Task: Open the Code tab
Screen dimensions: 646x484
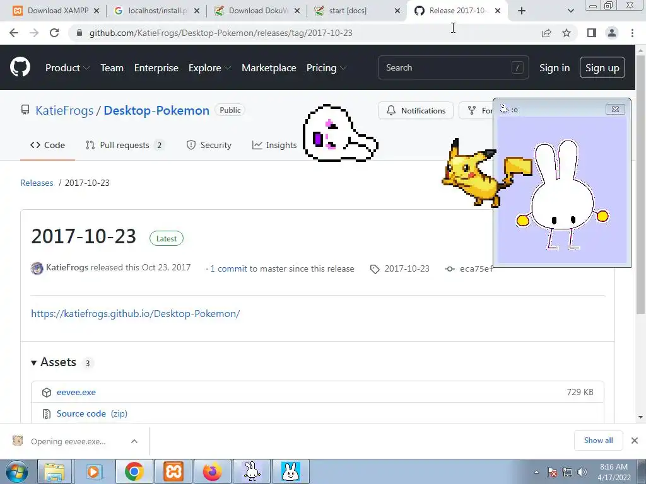Action: (47, 145)
